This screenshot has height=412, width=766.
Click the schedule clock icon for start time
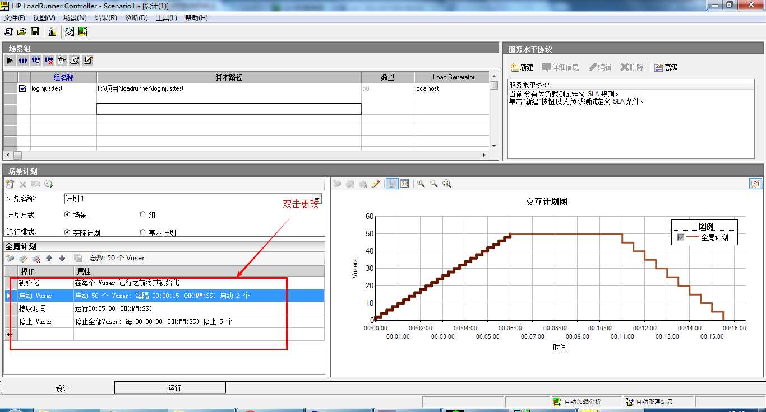[x=48, y=184]
